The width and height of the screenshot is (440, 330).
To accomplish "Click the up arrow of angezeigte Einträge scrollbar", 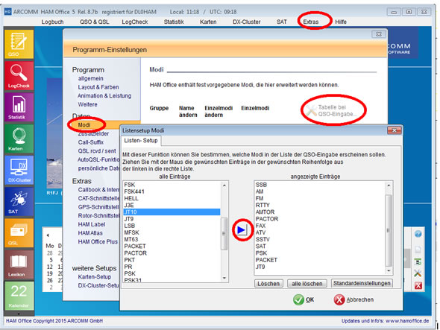I will point(389,185).
